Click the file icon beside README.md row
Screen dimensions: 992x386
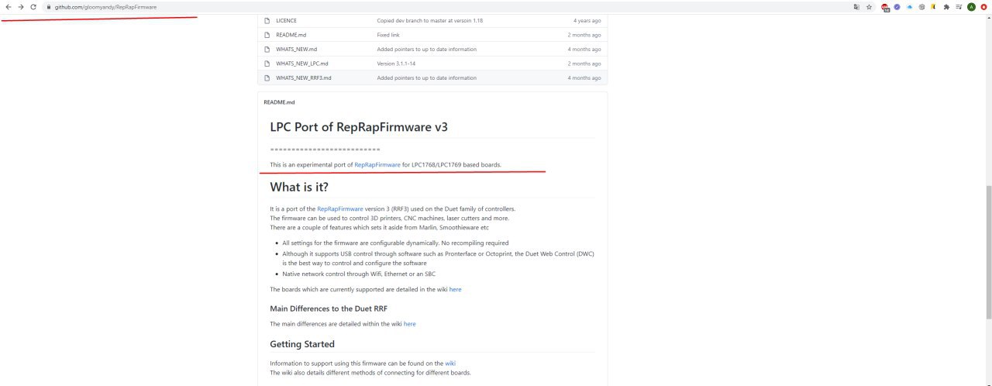pos(267,35)
